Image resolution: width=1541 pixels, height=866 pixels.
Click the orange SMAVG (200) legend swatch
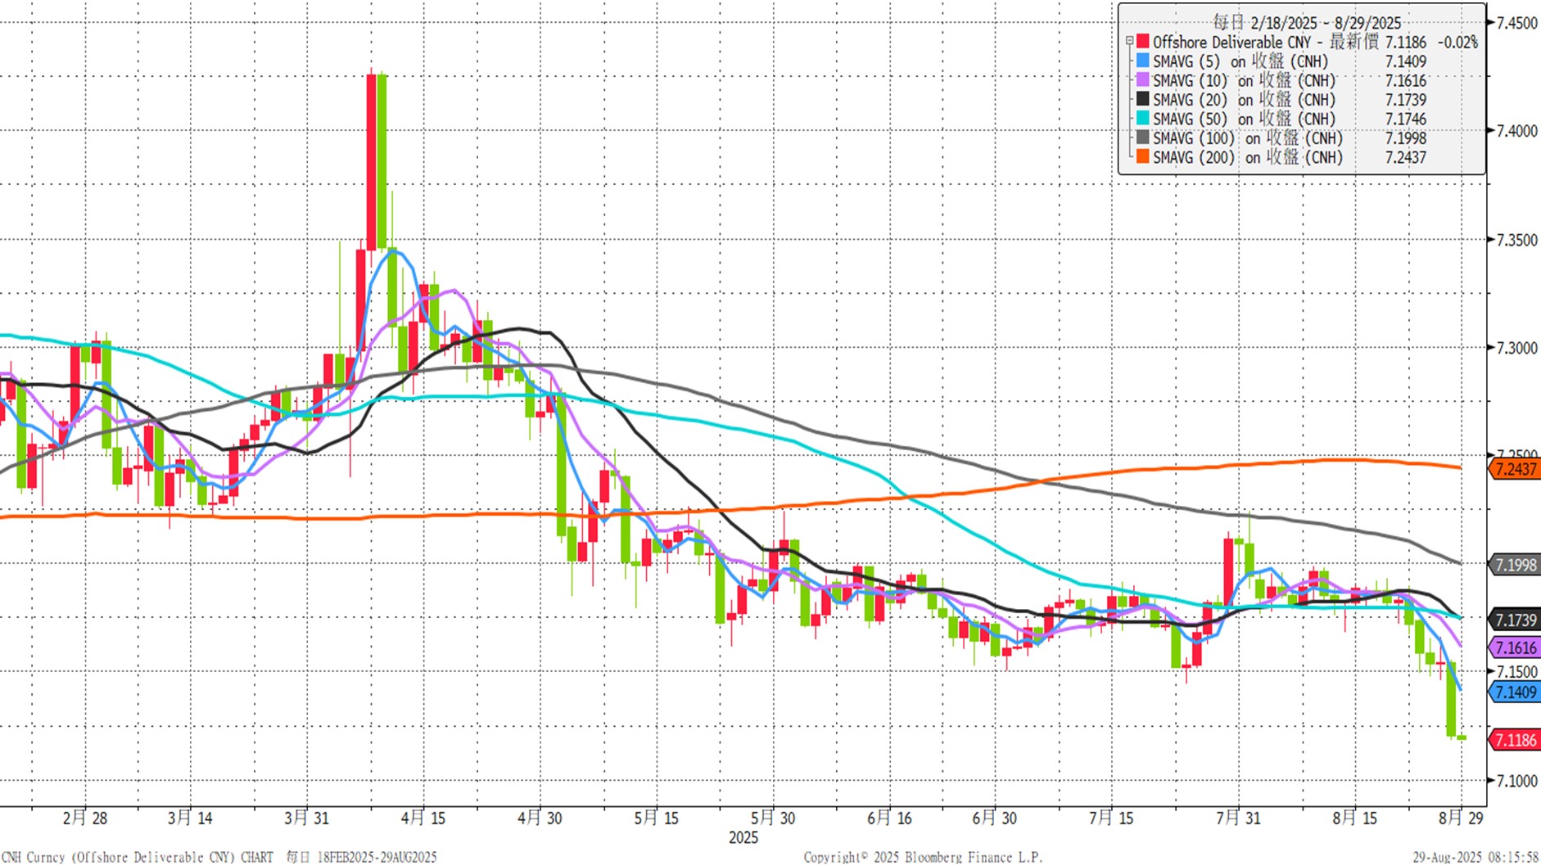click(x=1143, y=156)
